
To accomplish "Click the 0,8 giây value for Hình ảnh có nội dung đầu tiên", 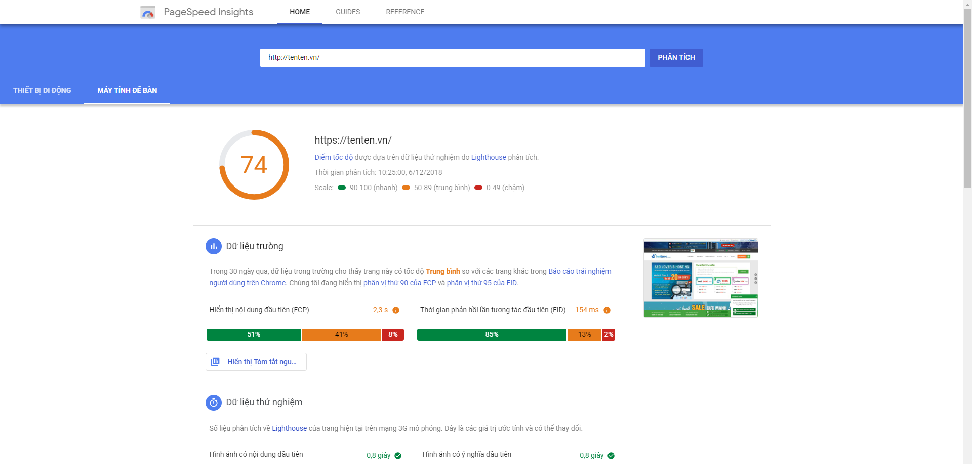I will [379, 455].
